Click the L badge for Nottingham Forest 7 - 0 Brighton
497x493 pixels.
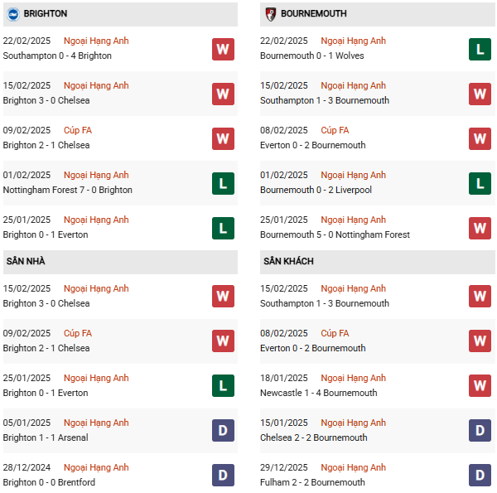click(223, 184)
